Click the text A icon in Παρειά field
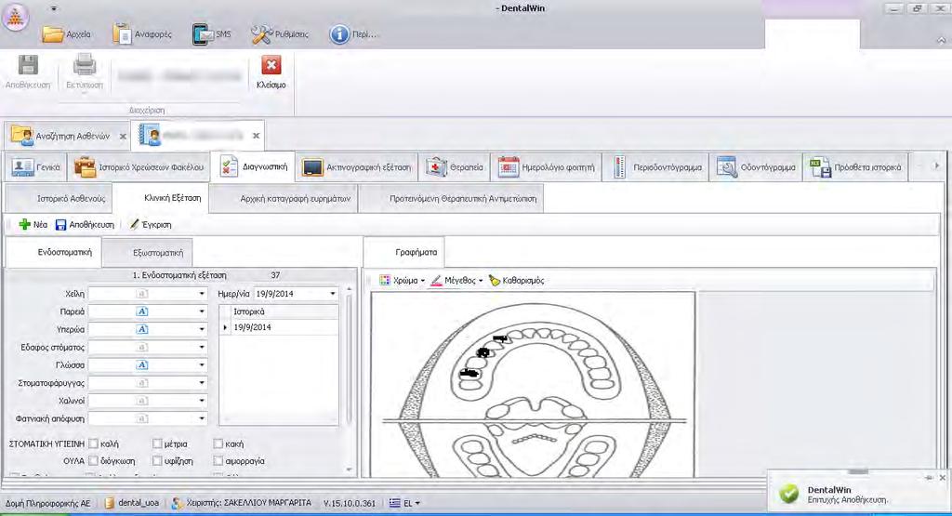Screen dimensions: 952x516 pyautogui.click(x=142, y=311)
